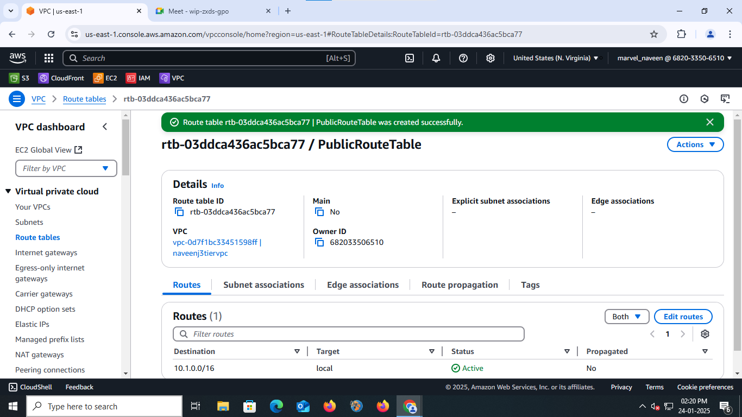
Task: Sort routes by Status column
Action: (x=567, y=351)
